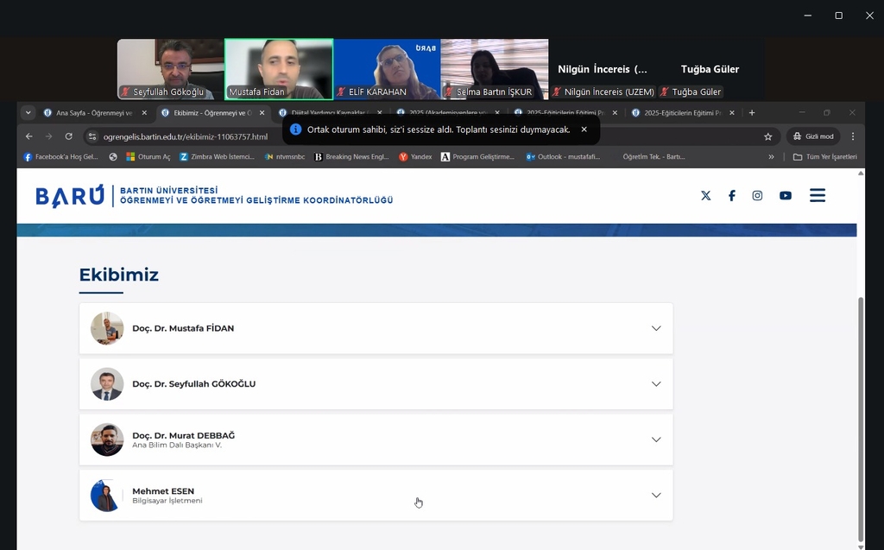Click the BARÜ logo in the header

[x=69, y=197]
